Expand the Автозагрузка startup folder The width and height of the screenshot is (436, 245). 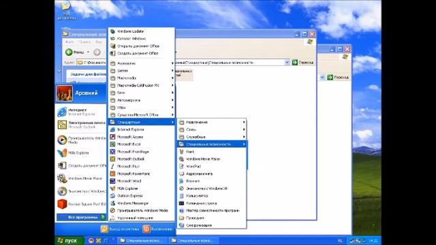click(141, 100)
